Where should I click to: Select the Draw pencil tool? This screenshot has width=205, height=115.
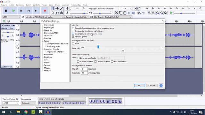(x=61, y=9)
